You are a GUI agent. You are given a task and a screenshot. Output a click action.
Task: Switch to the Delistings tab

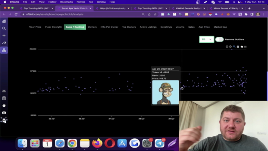click(x=166, y=27)
